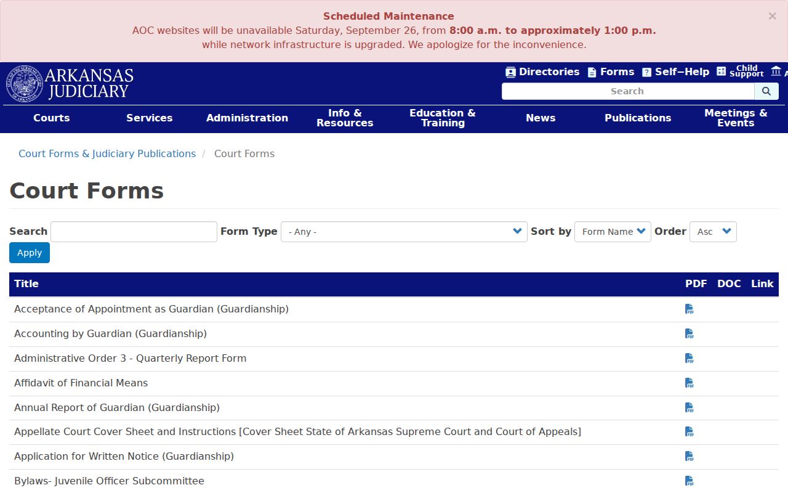Open Appellate Court Cover Sheet PDF icon

pos(689,431)
